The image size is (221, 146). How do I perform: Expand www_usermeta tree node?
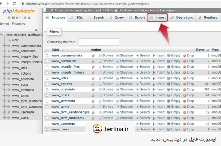(x=4, y=112)
